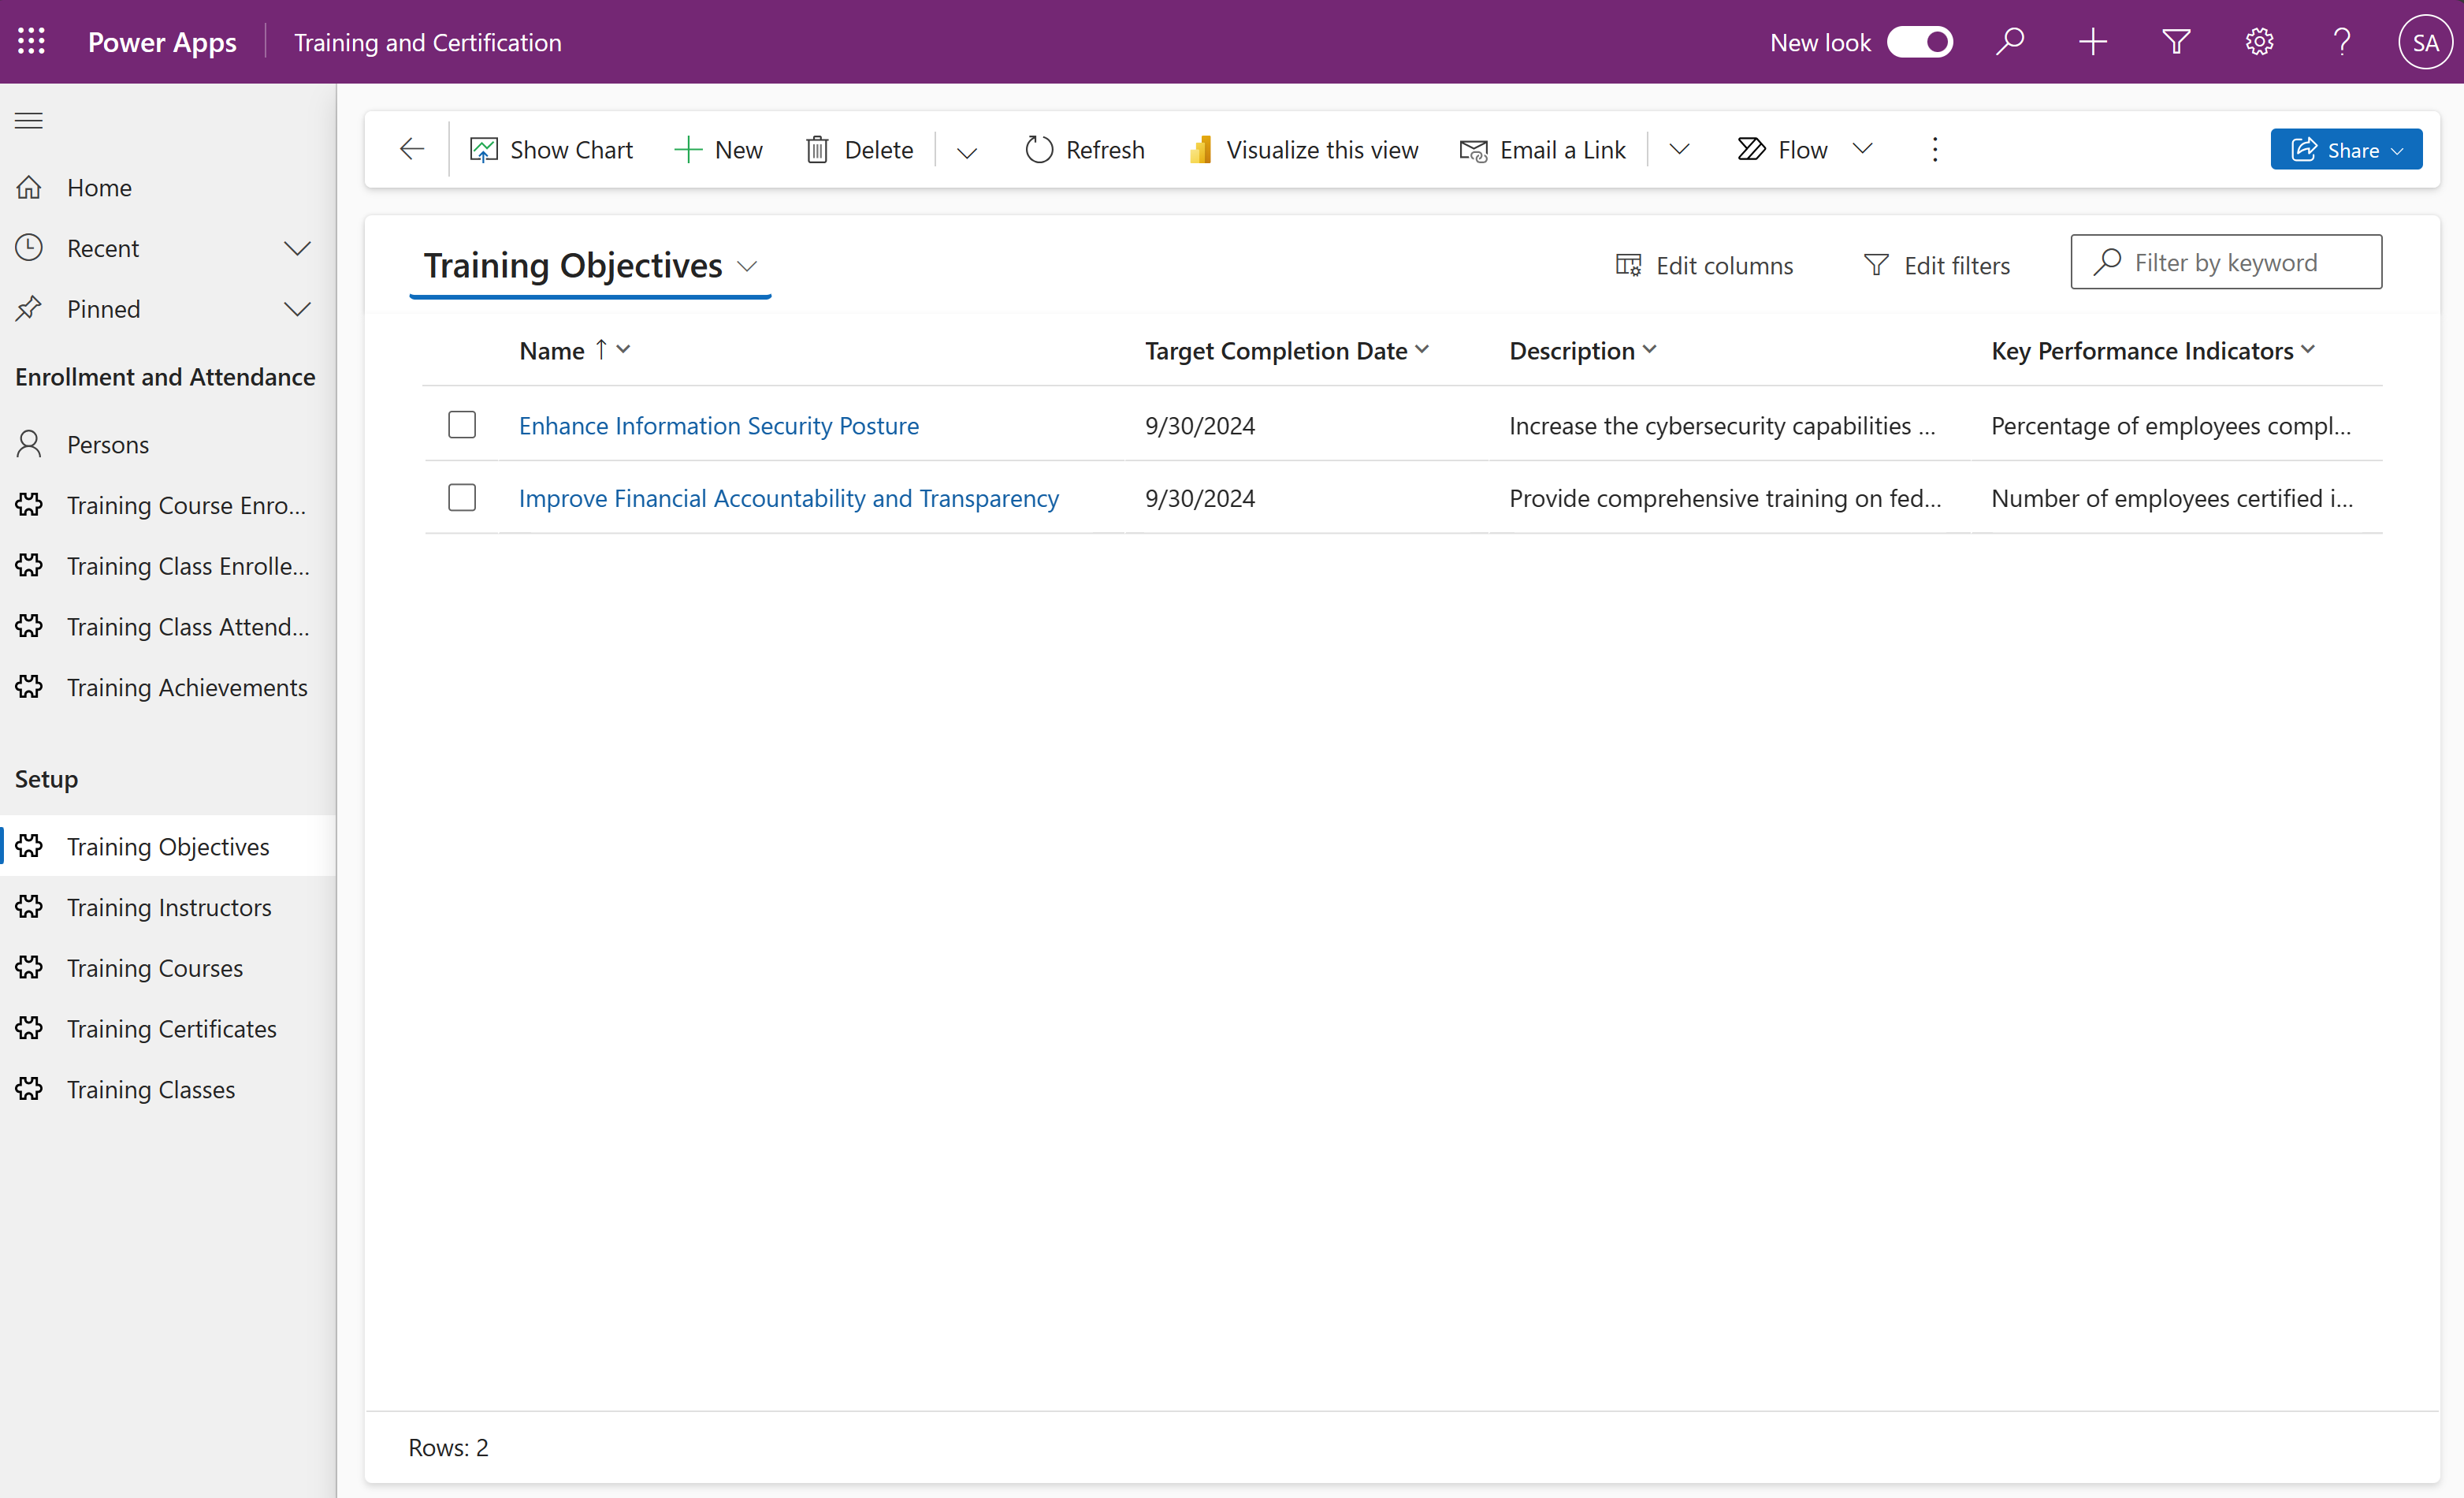Click Edit filters
Screen dimensions: 2464x1498
pos(1937,265)
